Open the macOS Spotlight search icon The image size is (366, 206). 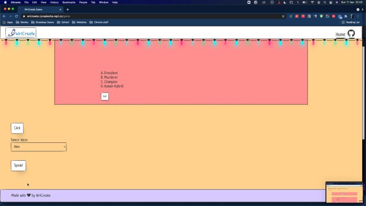325,2
